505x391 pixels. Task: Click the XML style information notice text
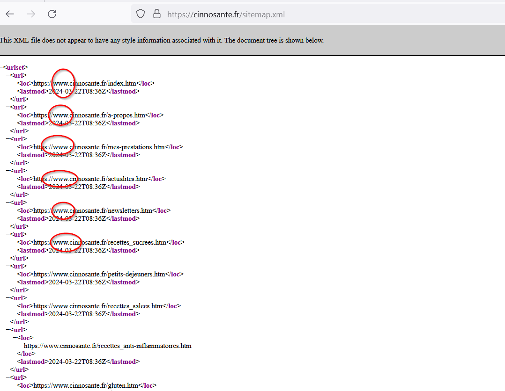(x=162, y=40)
